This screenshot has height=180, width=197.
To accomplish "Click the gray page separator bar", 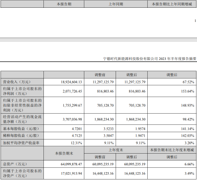I will coord(98,40).
